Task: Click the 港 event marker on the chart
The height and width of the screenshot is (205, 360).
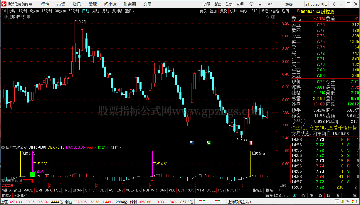Action: pos(250,143)
